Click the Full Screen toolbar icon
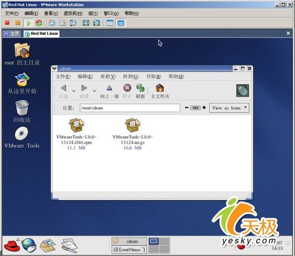This screenshot has height=256, width=295. [86, 23]
